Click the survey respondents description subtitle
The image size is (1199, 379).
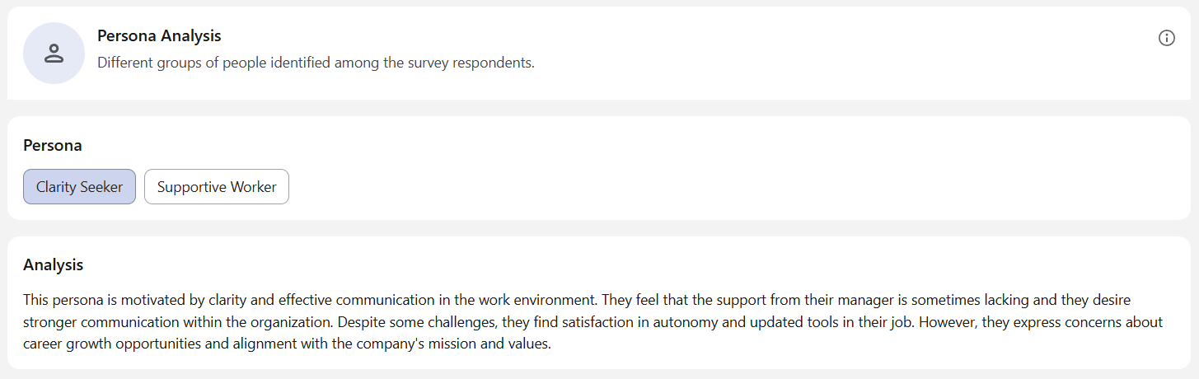[x=316, y=63]
